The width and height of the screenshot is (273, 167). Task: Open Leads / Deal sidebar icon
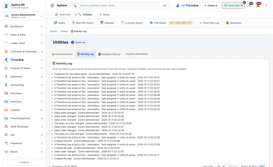[6, 43]
